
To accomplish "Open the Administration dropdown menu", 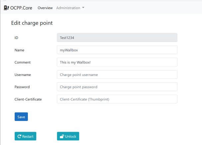I will point(70,8).
